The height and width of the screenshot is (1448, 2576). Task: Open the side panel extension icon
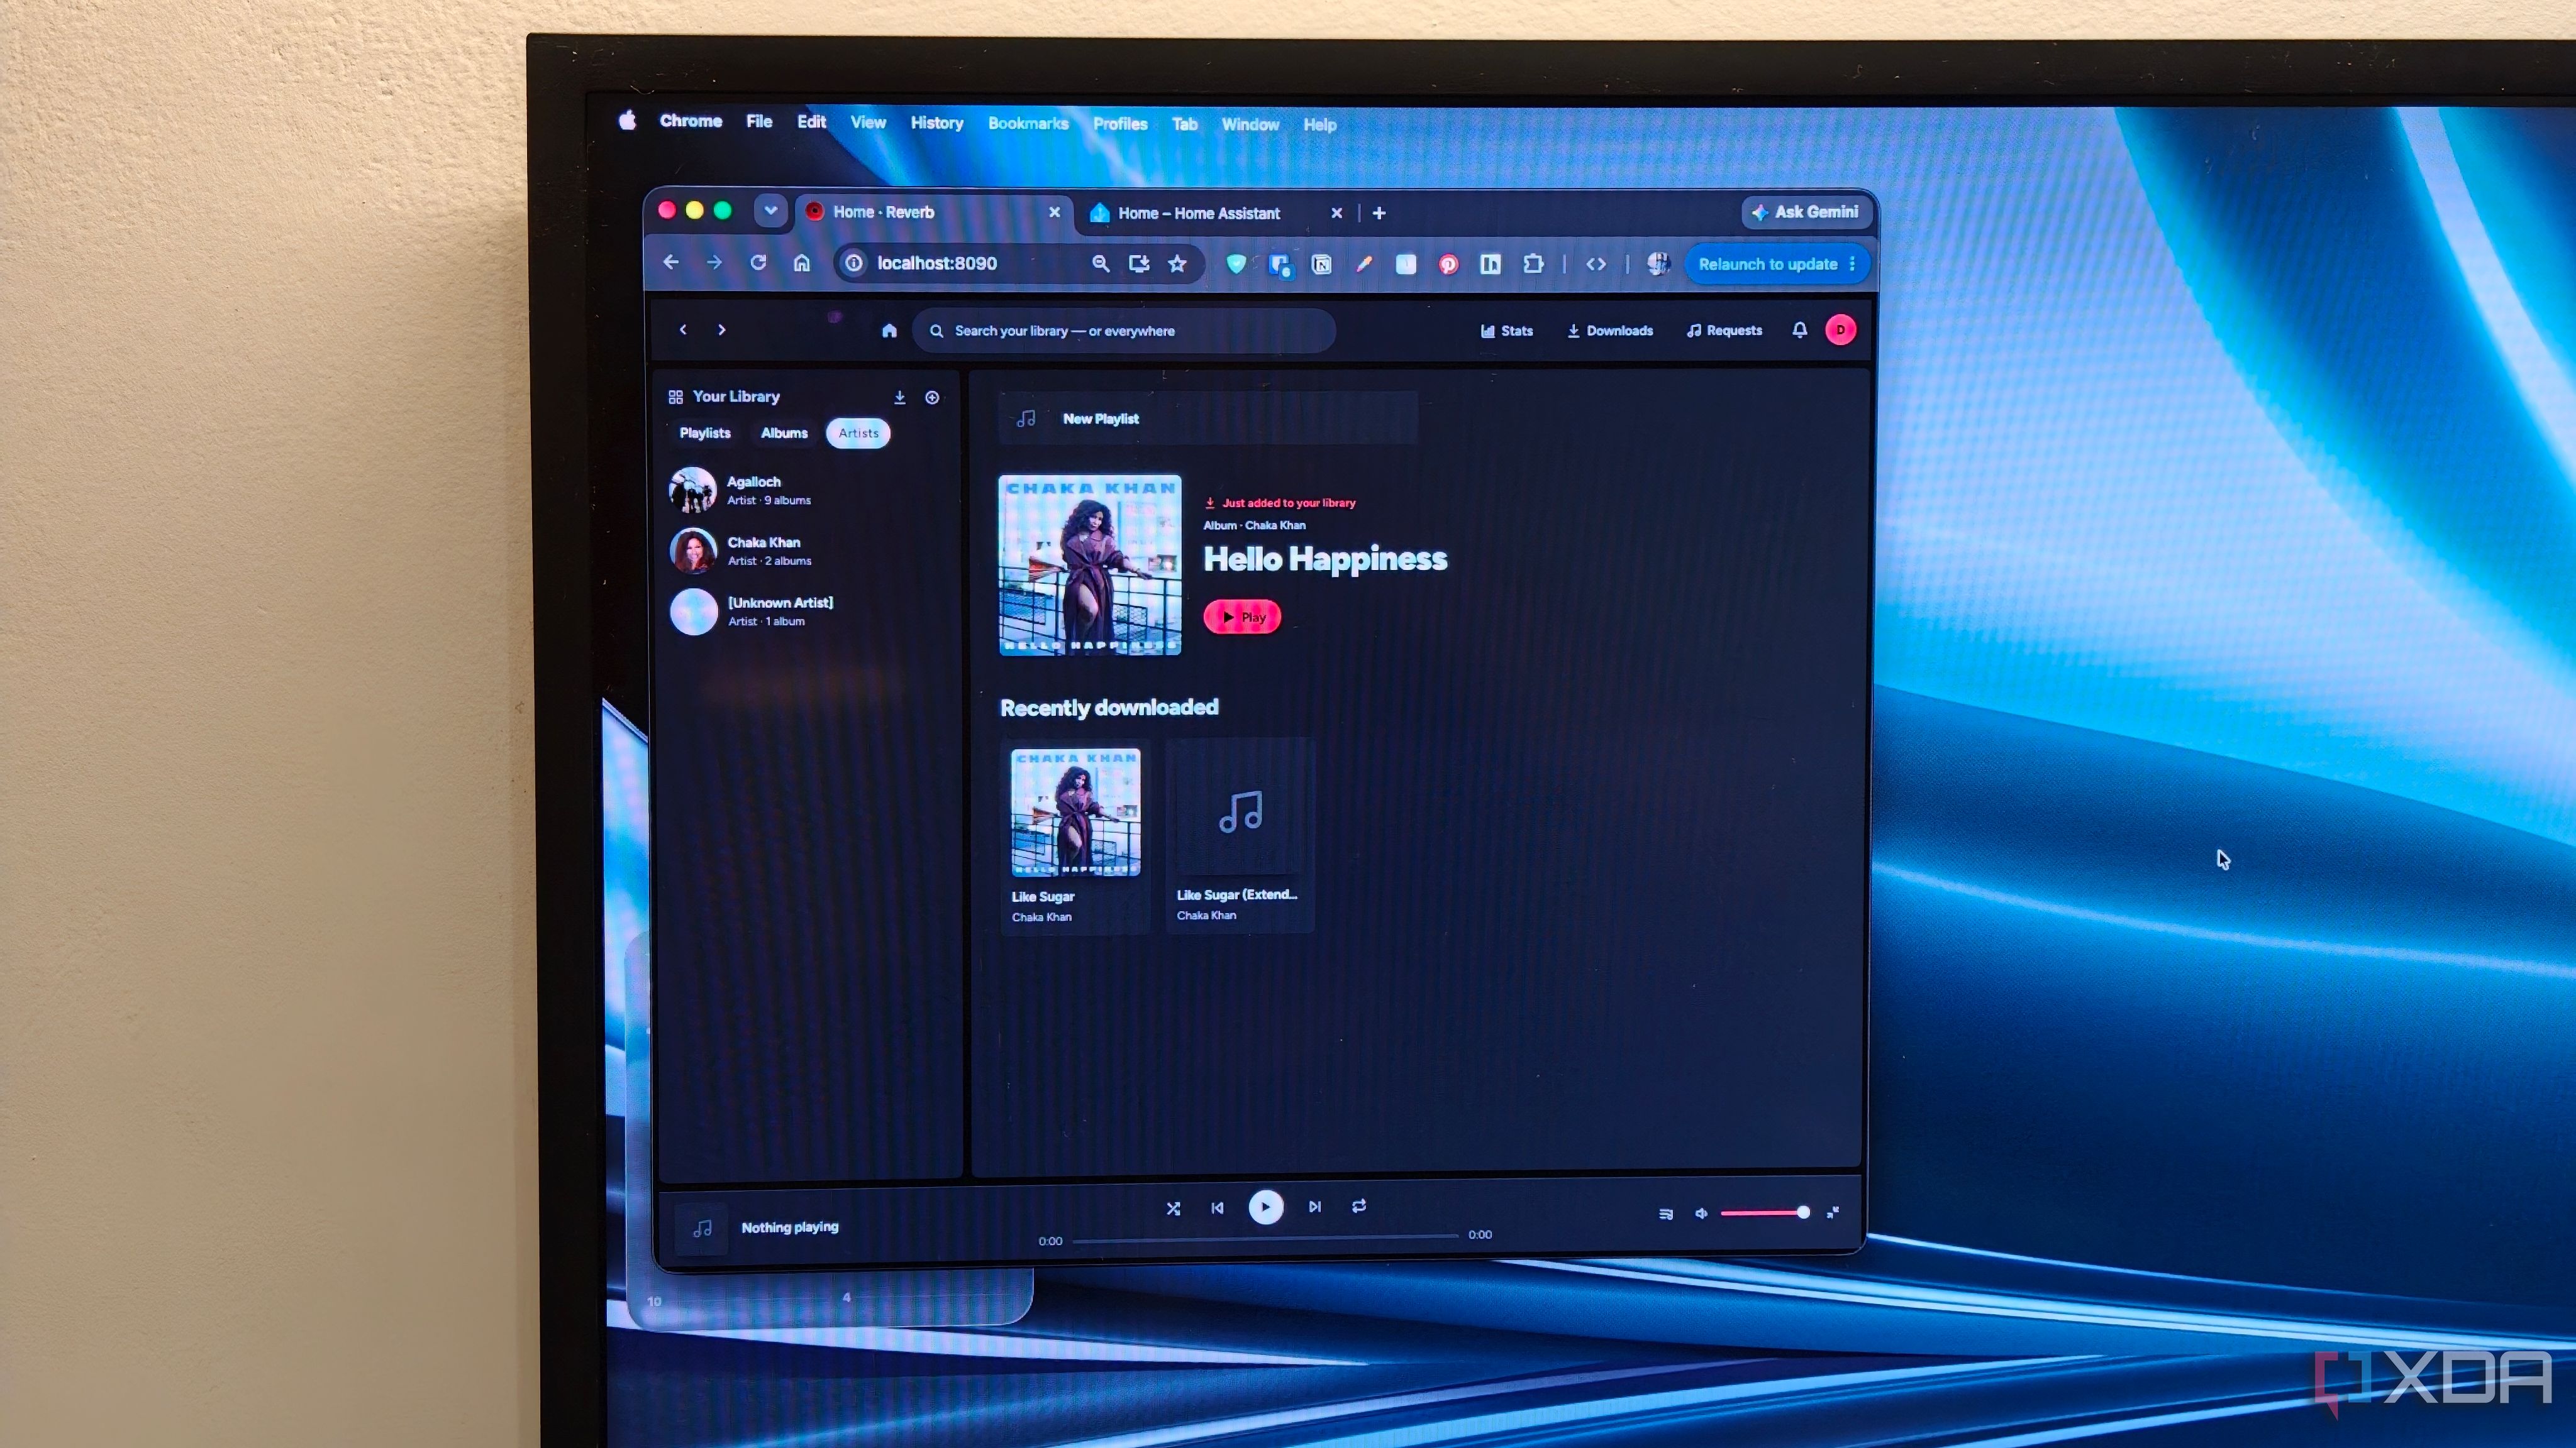(1490, 264)
